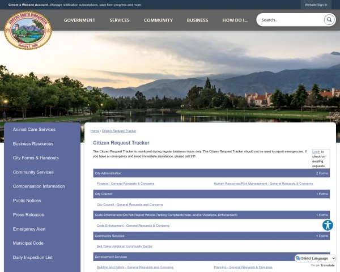Open Animal Care Services in sidebar

pos(34,130)
